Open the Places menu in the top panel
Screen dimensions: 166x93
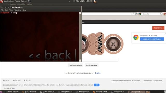pyautogui.click(x=17, y=1)
